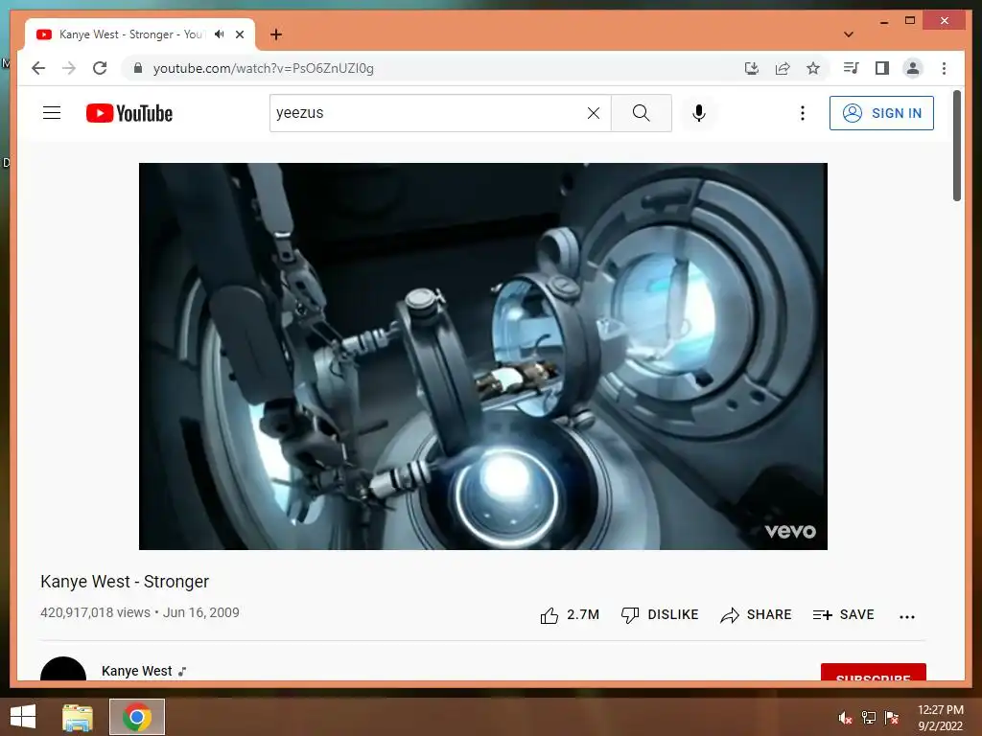Subscribe to Kanye West channel
Image resolution: width=982 pixels, height=736 pixels.
click(x=873, y=672)
